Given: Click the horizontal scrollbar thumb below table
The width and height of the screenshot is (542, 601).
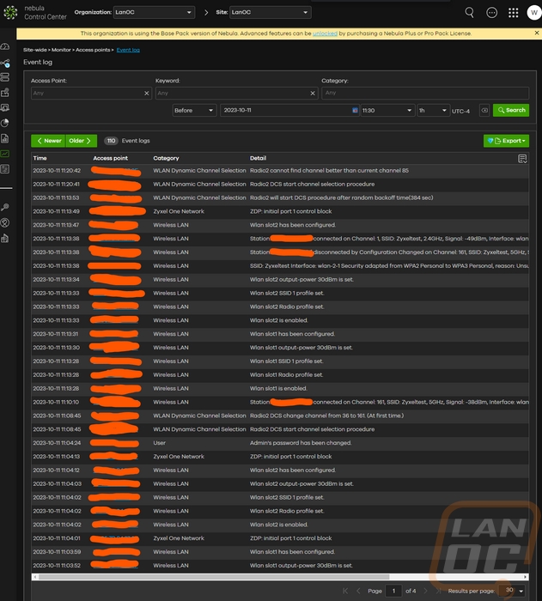Looking at the screenshot, I should (214, 577).
